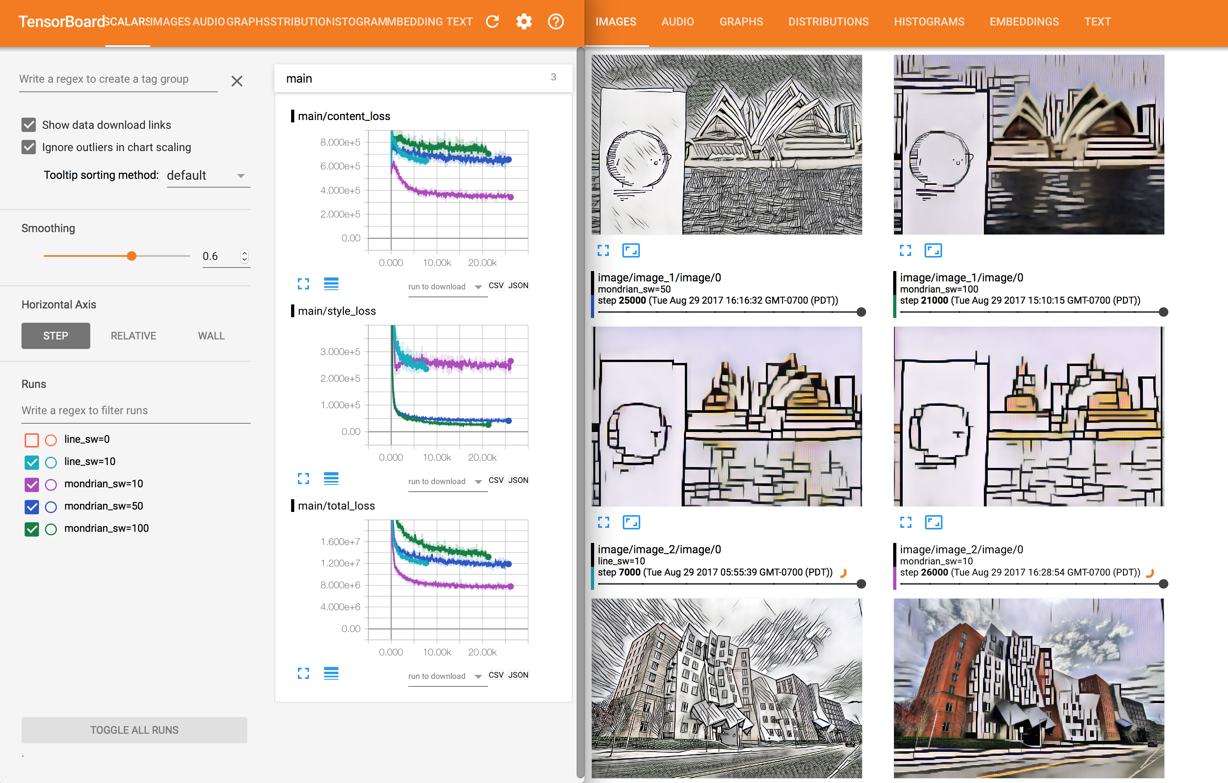
Task: Click TOGGLE ALL RUNS button
Action: (x=134, y=730)
